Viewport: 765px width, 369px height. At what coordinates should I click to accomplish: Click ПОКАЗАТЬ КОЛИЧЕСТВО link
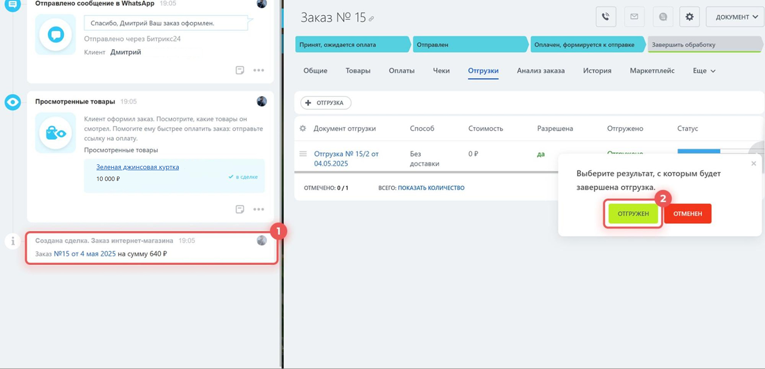(431, 188)
